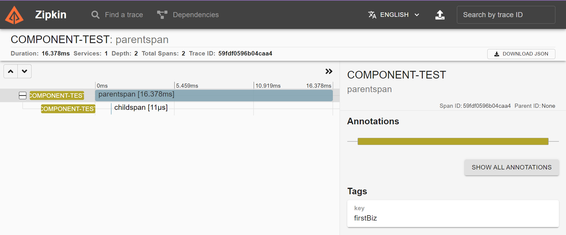Viewport: 566px width, 235px height.
Task: Click the Dependencies graph icon
Action: click(162, 15)
